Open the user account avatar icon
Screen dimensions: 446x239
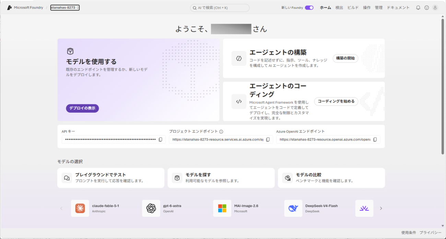(x=435, y=8)
